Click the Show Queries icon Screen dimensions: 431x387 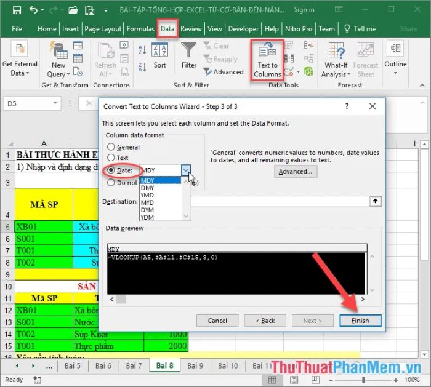point(78,46)
